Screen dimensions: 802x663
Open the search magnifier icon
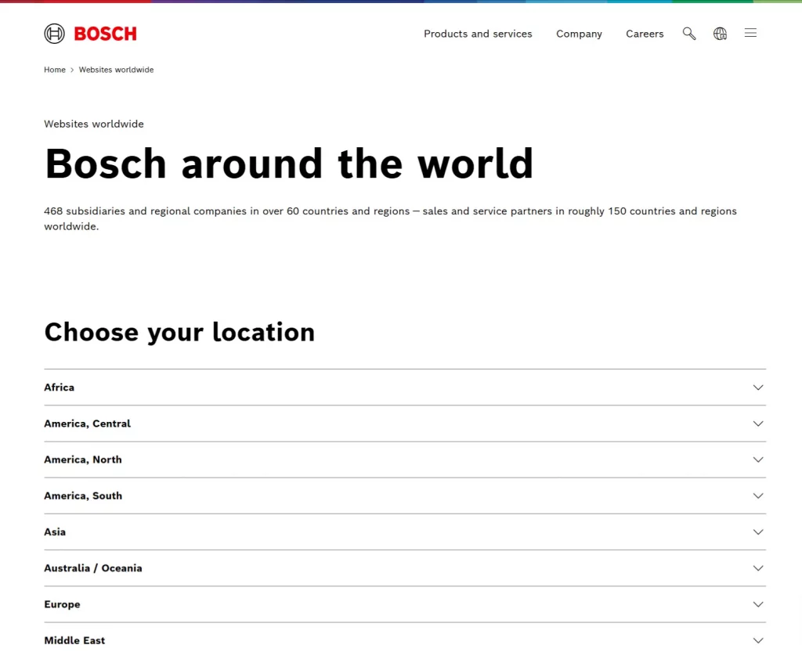[x=689, y=34]
